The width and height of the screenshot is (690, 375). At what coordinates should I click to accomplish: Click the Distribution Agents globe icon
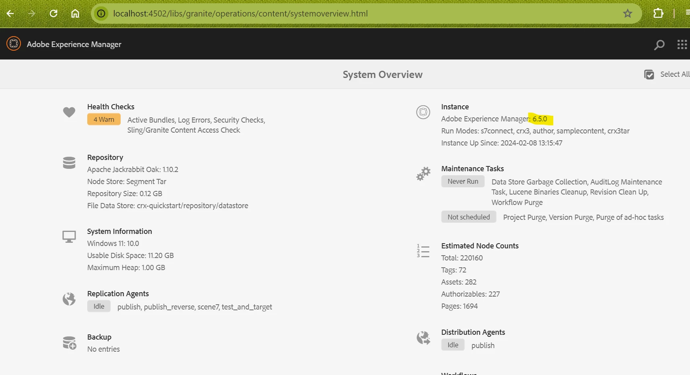click(423, 338)
